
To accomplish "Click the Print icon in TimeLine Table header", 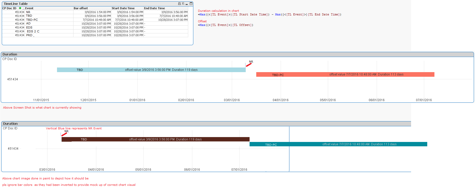I will point(179,4).
